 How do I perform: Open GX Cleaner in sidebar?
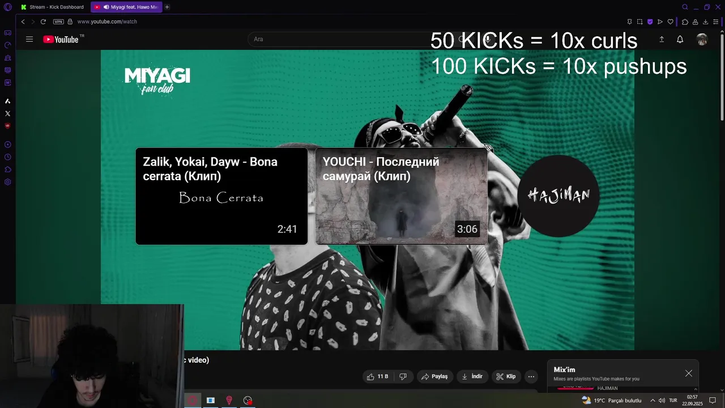pyautogui.click(x=8, y=58)
